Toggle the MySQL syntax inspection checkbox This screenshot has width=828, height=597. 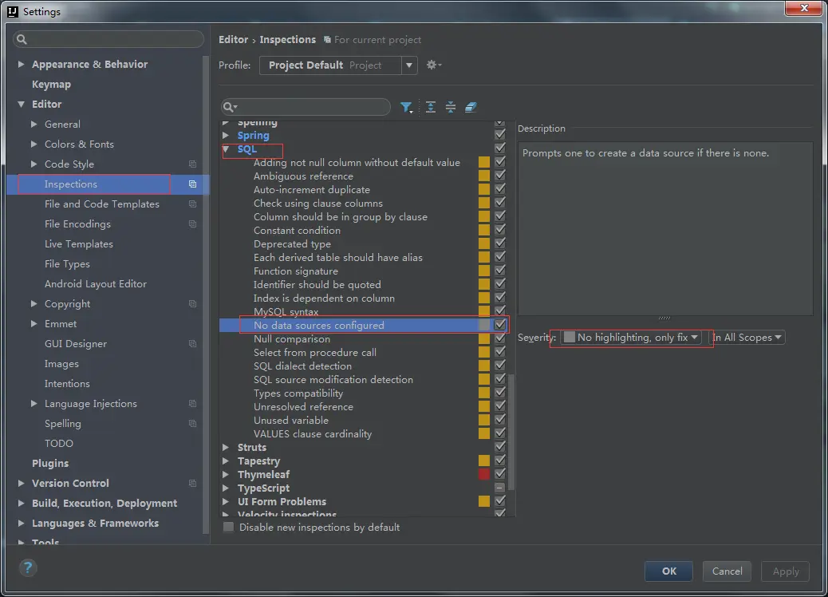coord(500,311)
